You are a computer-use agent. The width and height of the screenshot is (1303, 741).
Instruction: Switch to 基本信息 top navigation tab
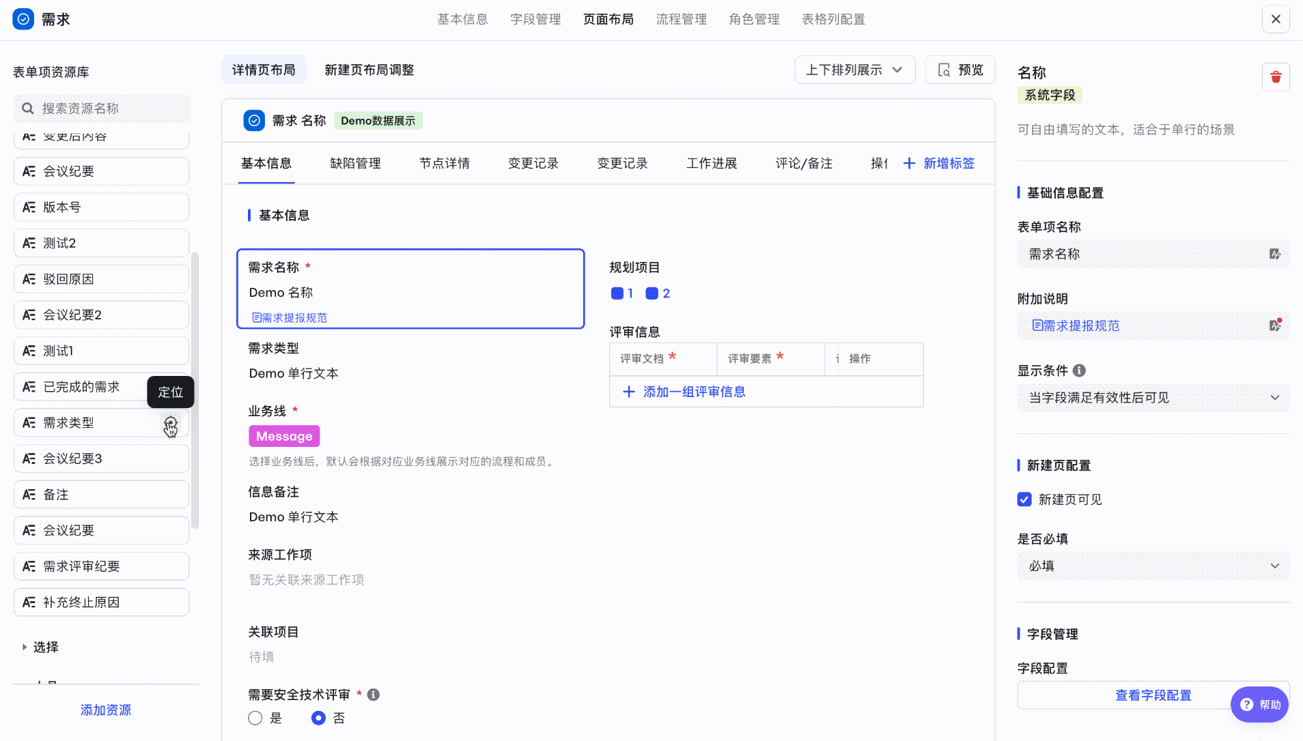click(463, 19)
